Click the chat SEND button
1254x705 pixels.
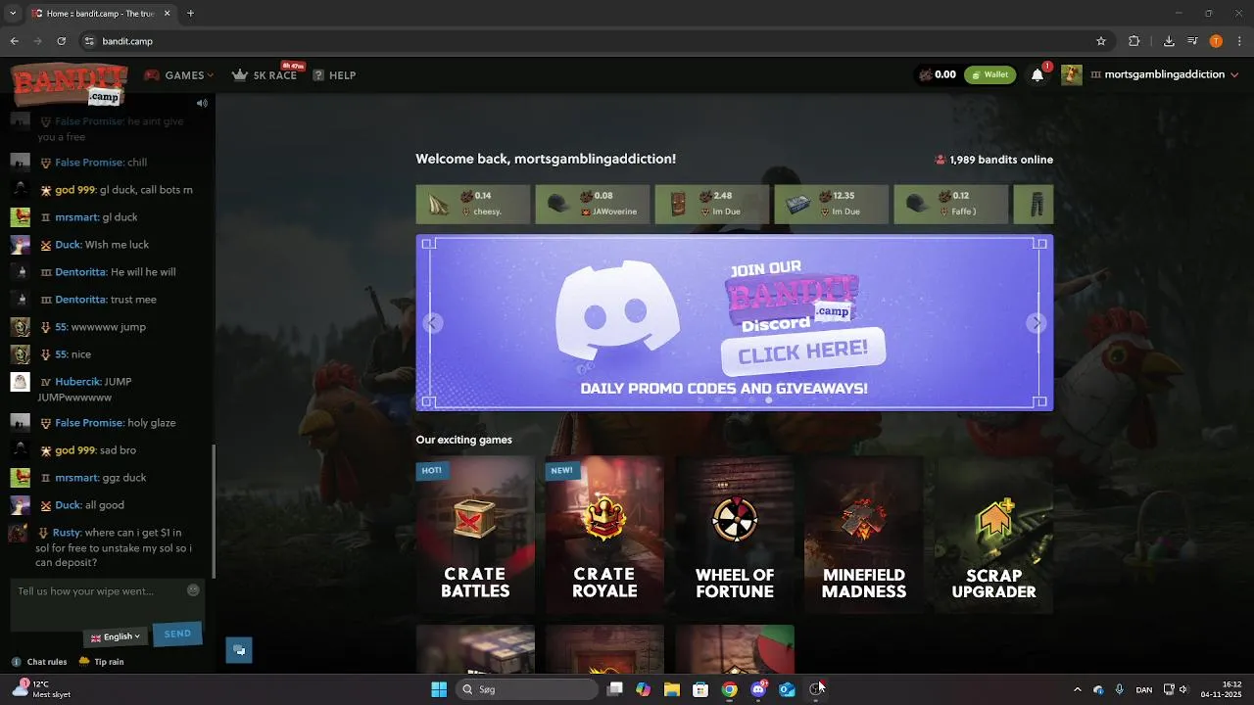pos(177,634)
